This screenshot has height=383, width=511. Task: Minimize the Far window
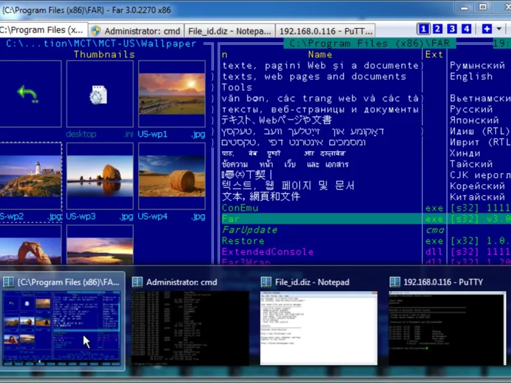pos(464,8)
